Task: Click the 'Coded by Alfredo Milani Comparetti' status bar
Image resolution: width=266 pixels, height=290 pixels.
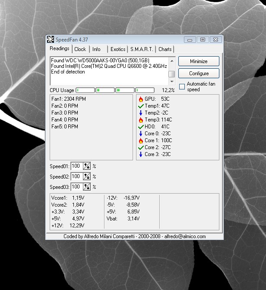Action: click(135, 236)
